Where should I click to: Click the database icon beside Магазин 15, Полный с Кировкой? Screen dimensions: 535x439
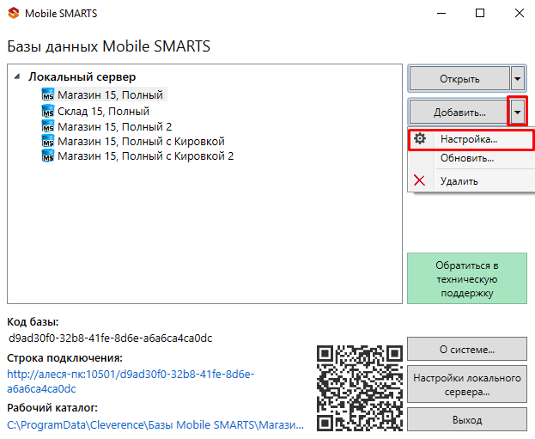[48, 141]
